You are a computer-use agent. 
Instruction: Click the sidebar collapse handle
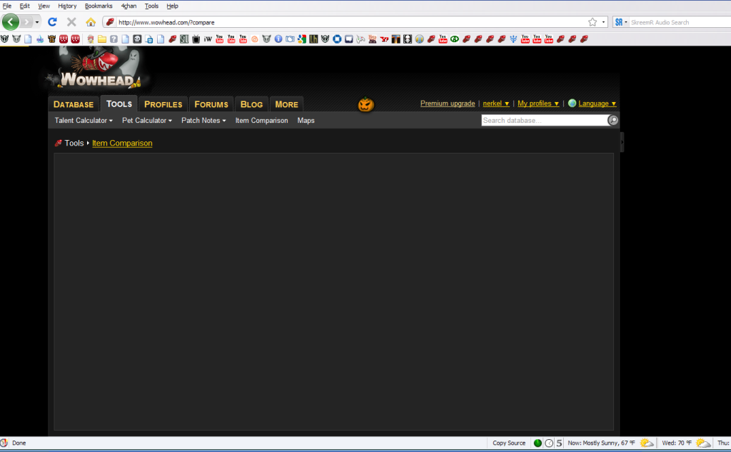(x=622, y=142)
